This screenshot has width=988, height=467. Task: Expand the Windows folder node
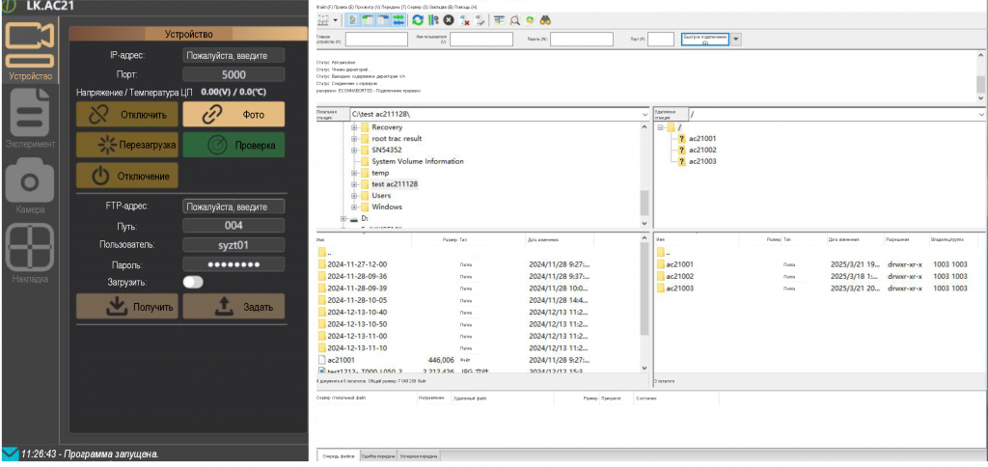(x=354, y=206)
